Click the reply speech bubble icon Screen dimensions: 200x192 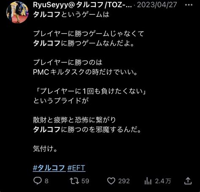pos(38,181)
